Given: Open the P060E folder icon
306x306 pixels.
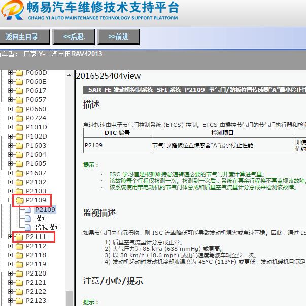Looking at the screenshot, I should pos(19,82).
